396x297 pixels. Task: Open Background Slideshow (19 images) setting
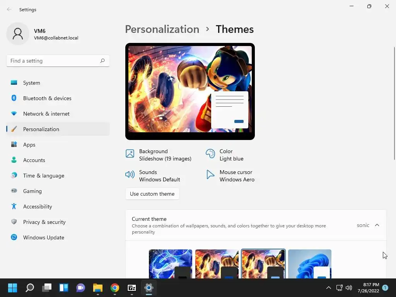(x=159, y=155)
